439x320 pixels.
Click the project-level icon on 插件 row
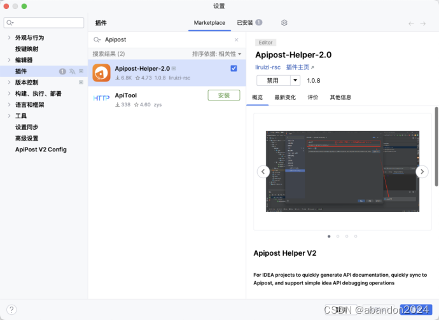[81, 71]
